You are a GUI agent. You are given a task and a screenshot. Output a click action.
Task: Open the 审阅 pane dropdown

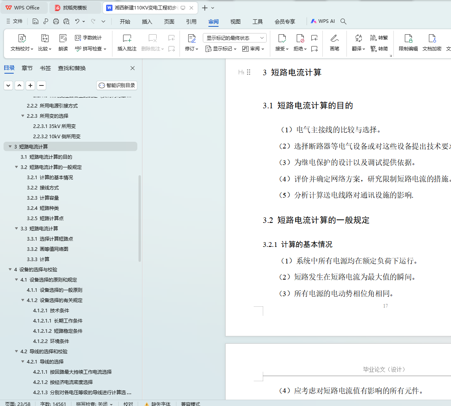point(253,49)
